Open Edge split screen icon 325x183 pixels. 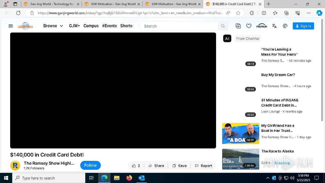tap(264, 13)
